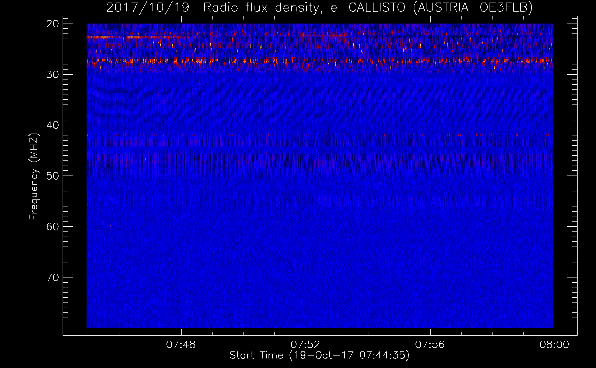
Task: Click the '70' frequency tick label
Action: [53, 277]
